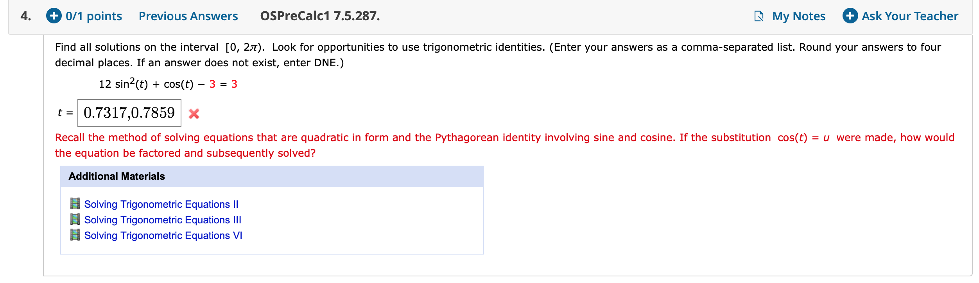Click the My Notes page icon
Image resolution: width=979 pixels, height=283 pixels.
(759, 16)
